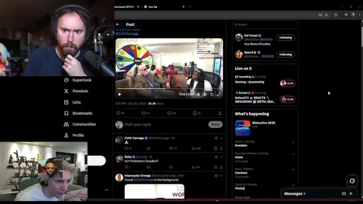The image size is (363, 204).
Task: Open Premium in sidebar
Action: (x=76, y=91)
